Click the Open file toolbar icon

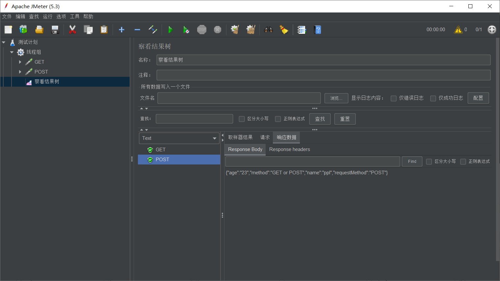[39, 30]
